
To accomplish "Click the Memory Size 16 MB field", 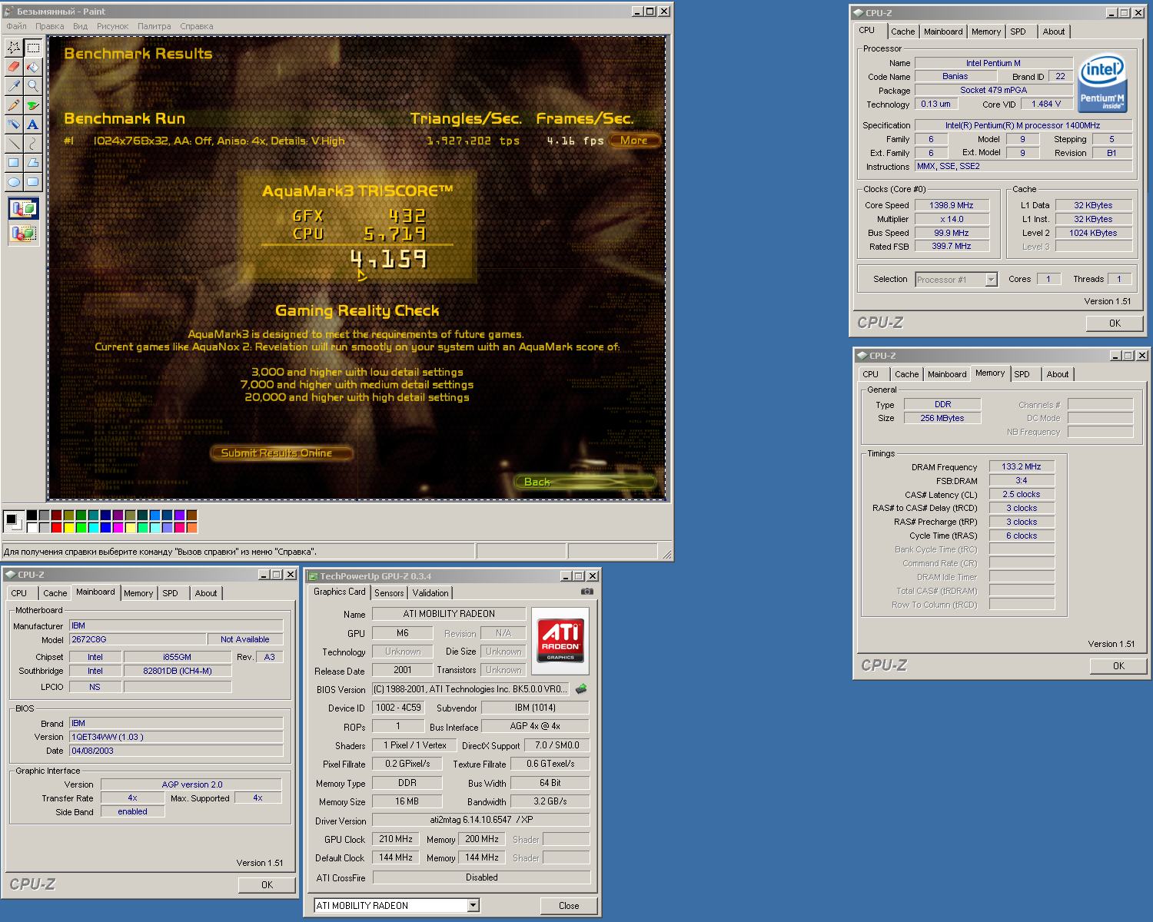I will pyautogui.click(x=407, y=801).
